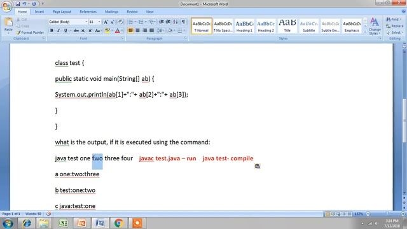Open the Page Layout tab
The width and height of the screenshot is (407, 229).
point(62,11)
